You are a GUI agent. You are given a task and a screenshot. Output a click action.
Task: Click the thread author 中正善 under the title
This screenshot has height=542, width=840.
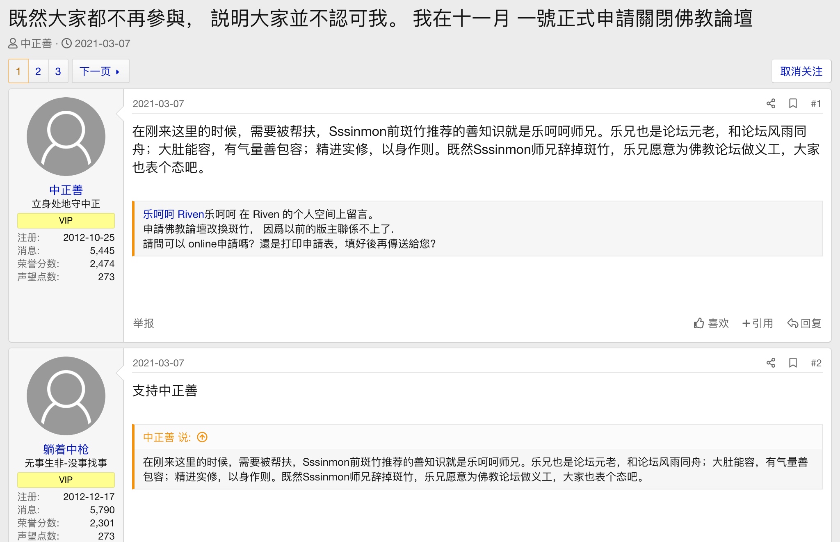36,43
